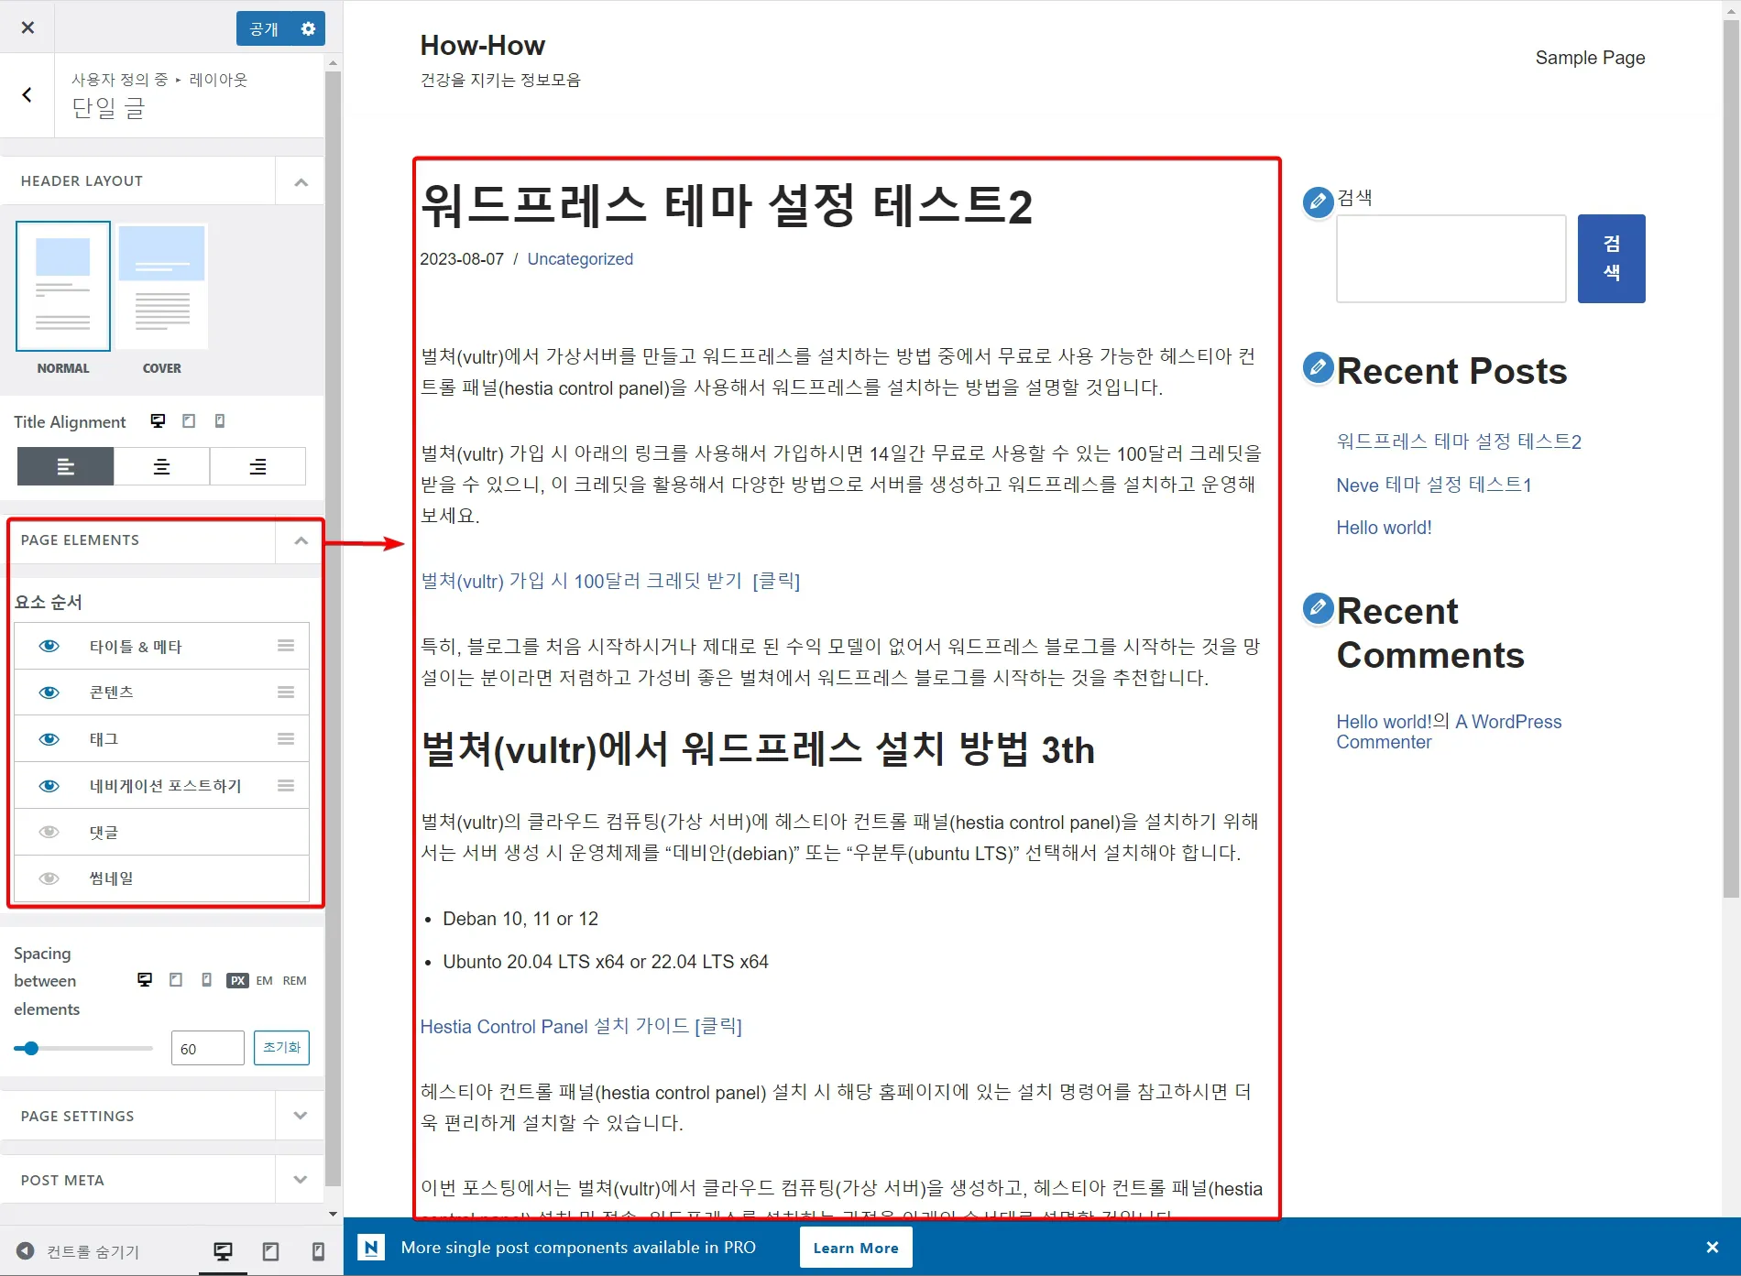This screenshot has width=1741, height=1276.
Task: Choose tablet device for Title Alignment
Action: 189,420
